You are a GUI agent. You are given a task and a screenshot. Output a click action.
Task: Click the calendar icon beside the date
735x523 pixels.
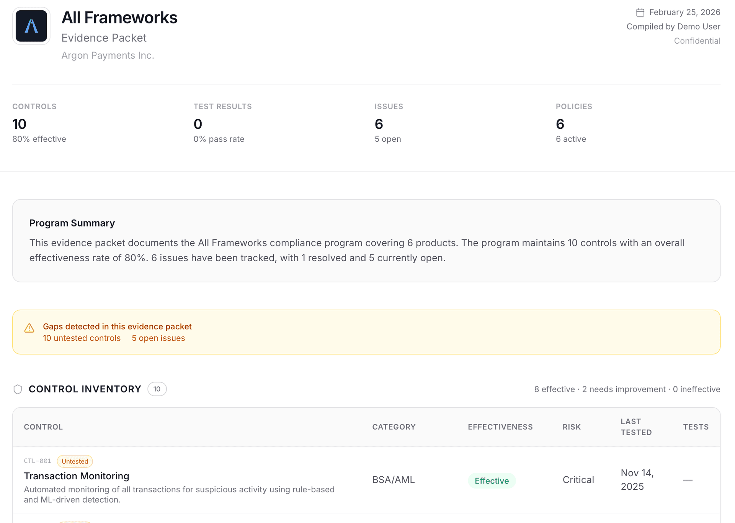coord(640,12)
